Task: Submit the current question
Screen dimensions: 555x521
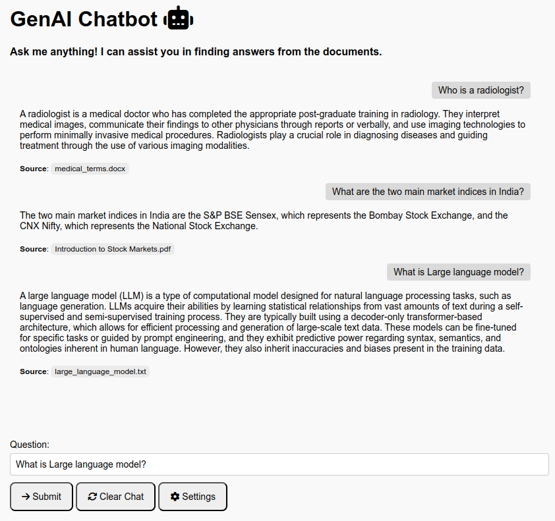Action: pos(41,497)
